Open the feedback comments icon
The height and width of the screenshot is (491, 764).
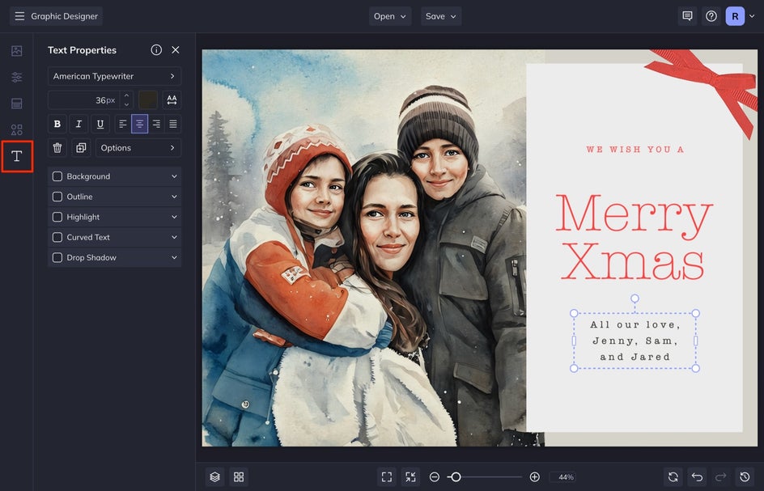[687, 16]
